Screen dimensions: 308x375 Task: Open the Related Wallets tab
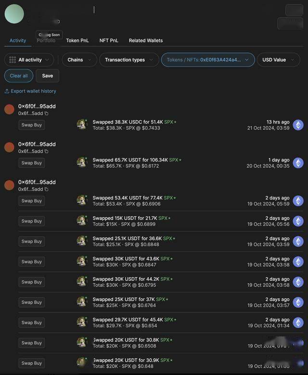[x=146, y=40]
